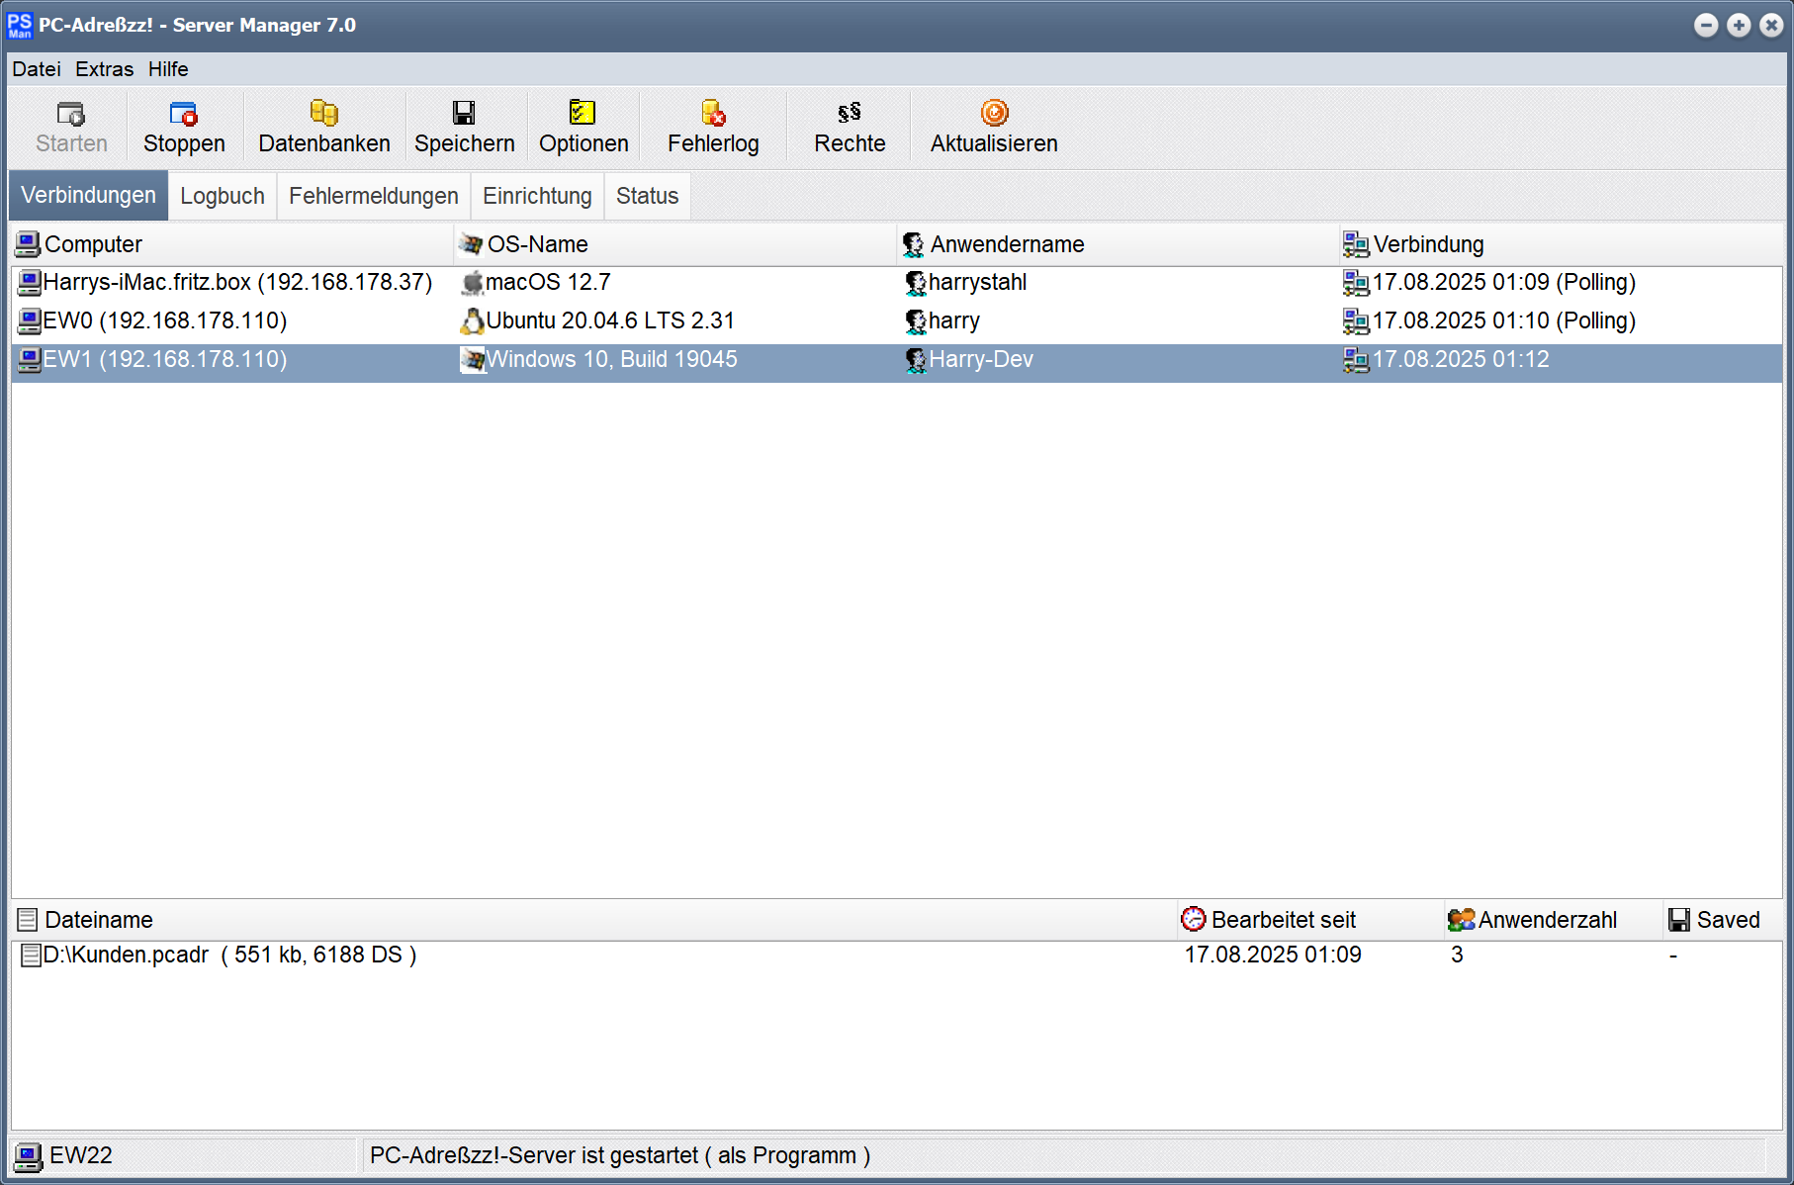Select row Harrys-iMac.fritz.box (192.168.178.37)

(x=897, y=283)
